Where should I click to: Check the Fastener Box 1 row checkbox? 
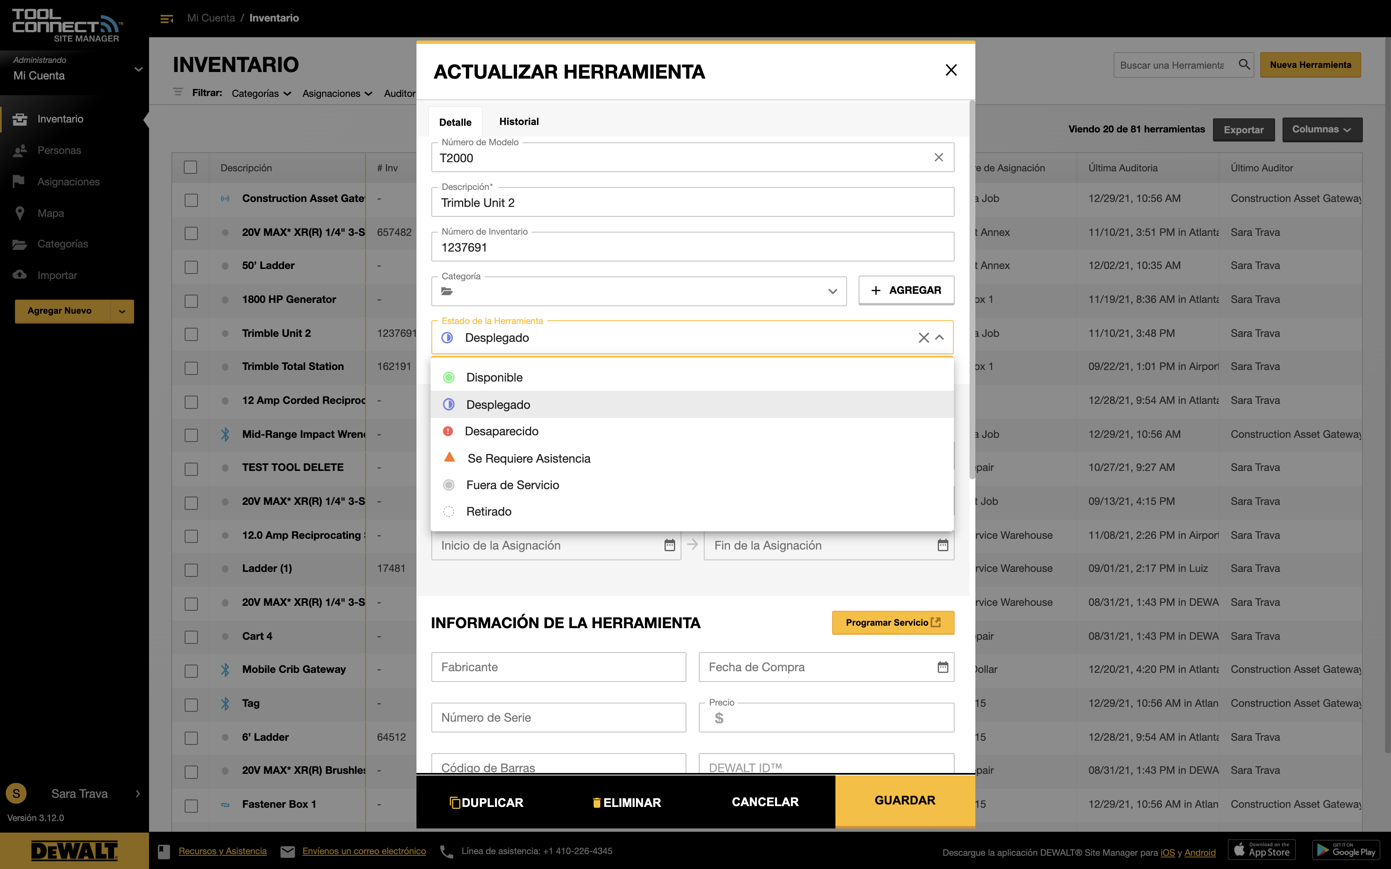pyautogui.click(x=191, y=806)
